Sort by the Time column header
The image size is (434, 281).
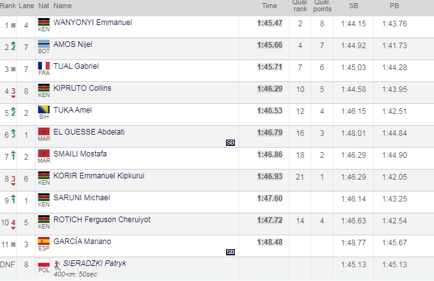click(x=269, y=6)
